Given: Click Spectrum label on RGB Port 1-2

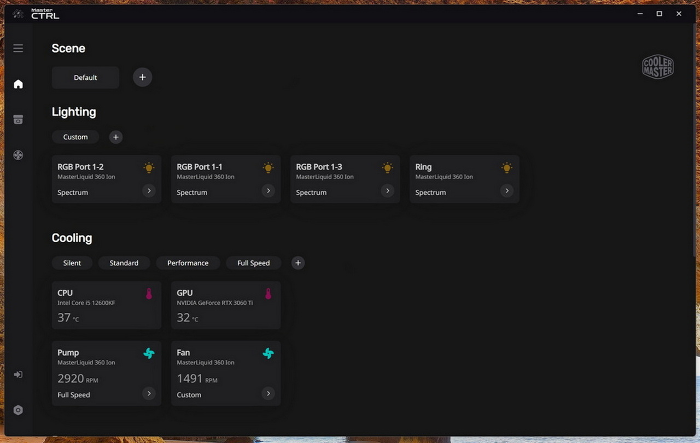Looking at the screenshot, I should tap(73, 193).
